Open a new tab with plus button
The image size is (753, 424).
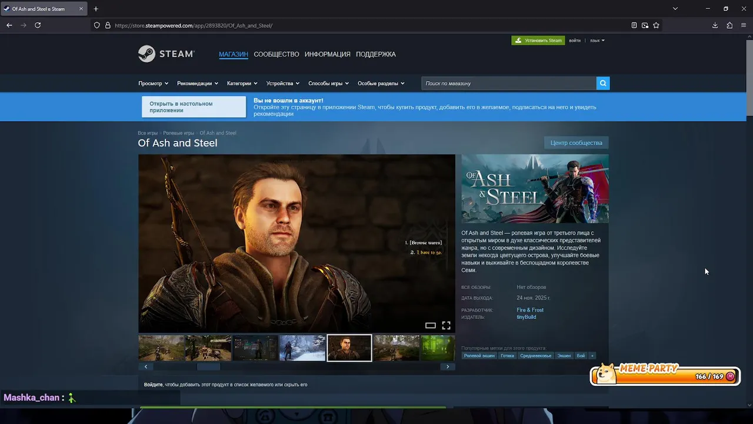96,9
